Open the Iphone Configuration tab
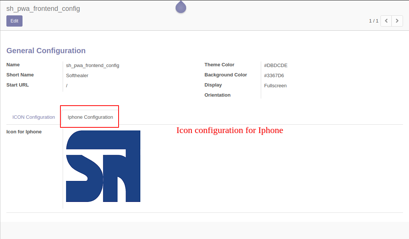Image resolution: width=409 pixels, height=239 pixels. tap(90, 117)
